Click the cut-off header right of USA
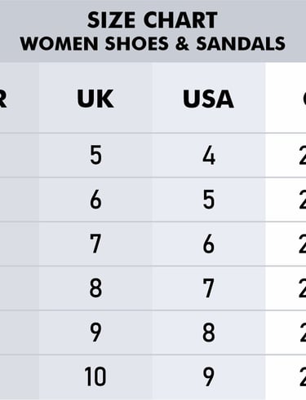306x400 pixels. (x=304, y=99)
